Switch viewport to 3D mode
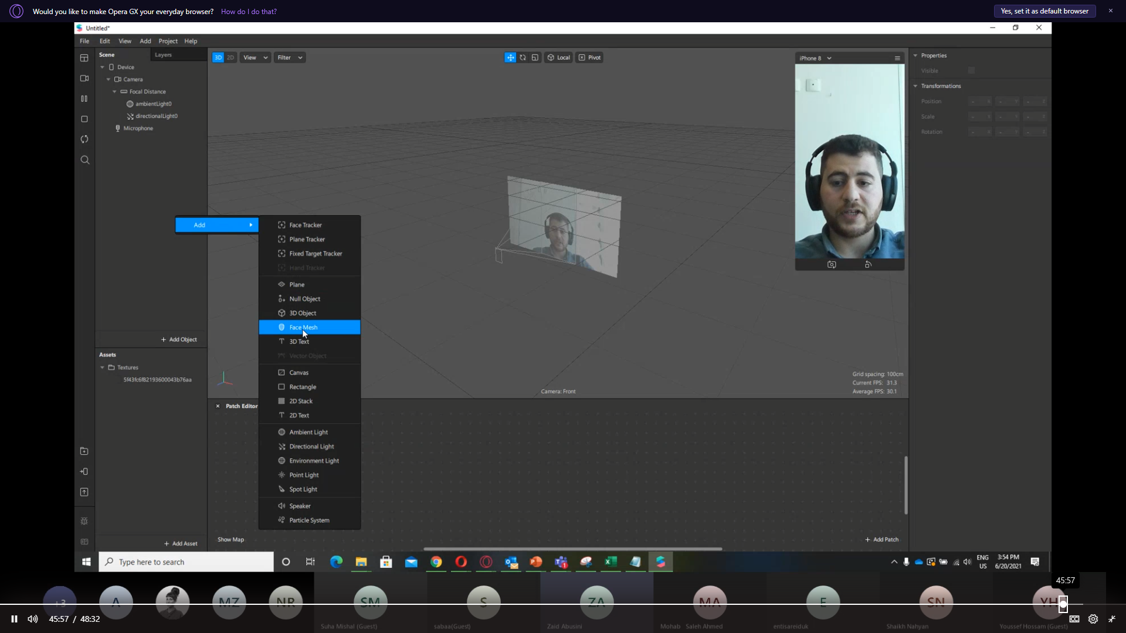 pos(218,57)
